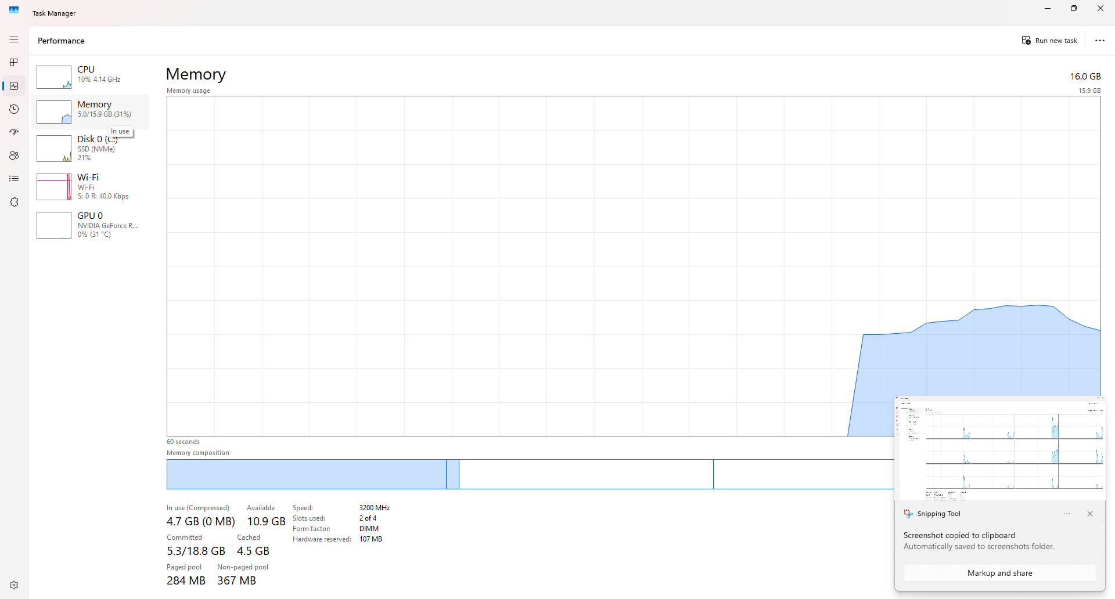Close the Snipping Tool notification
Image resolution: width=1115 pixels, height=599 pixels.
click(1090, 514)
